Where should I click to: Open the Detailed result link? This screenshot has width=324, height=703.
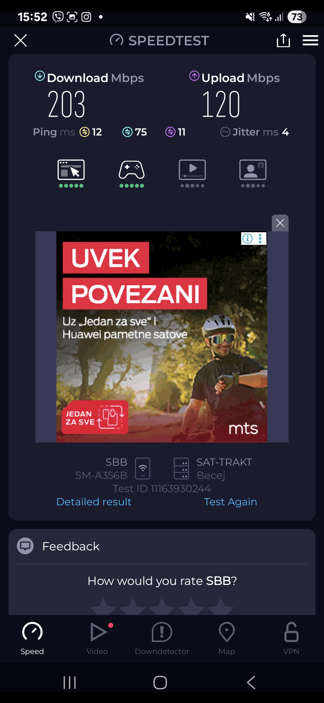click(94, 502)
